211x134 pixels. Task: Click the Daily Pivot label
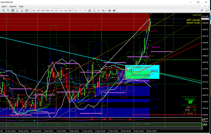[156, 47]
